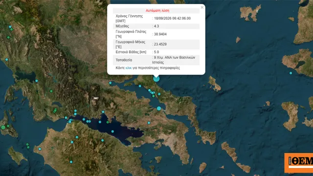Close the earthquake info popup
This screenshot has height=176, width=313.
pyautogui.click(x=202, y=7)
